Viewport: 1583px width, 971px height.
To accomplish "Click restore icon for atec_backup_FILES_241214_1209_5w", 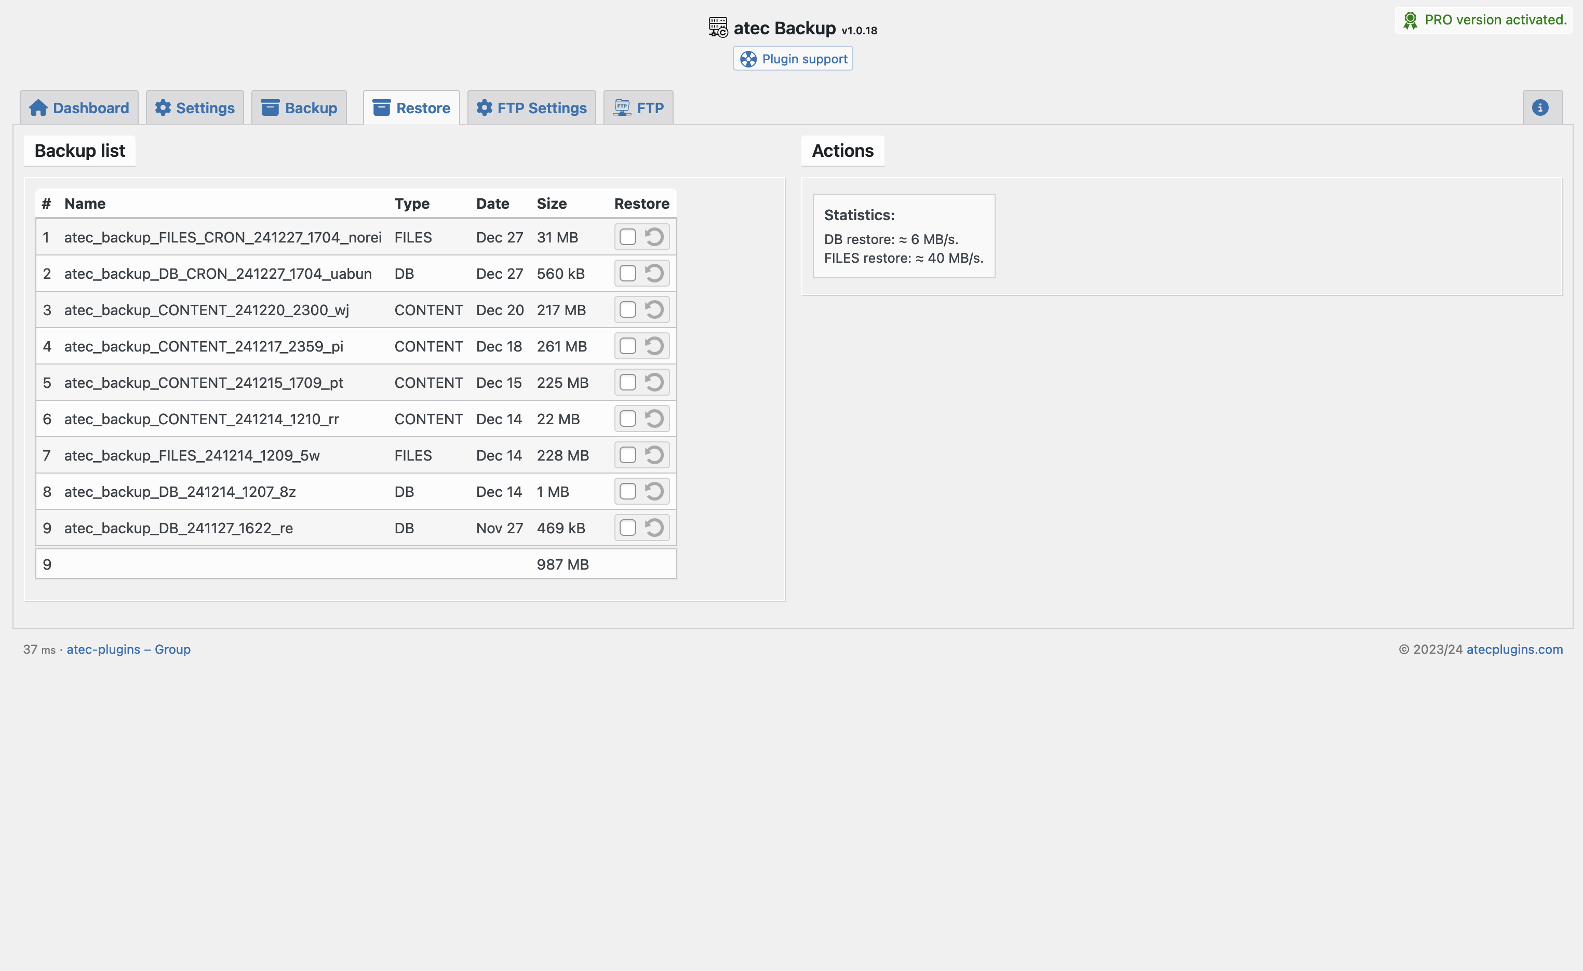I will (654, 455).
